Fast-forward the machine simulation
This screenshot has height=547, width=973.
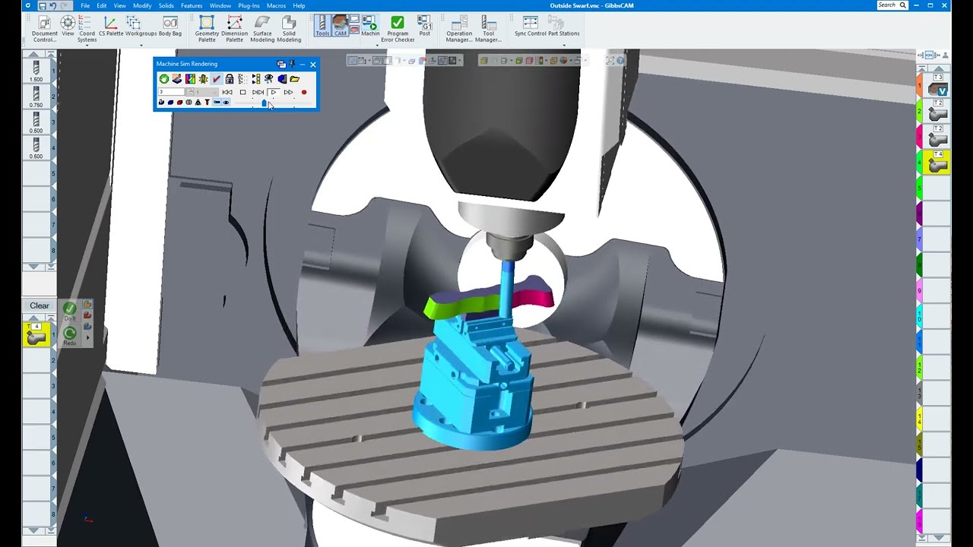pos(288,93)
